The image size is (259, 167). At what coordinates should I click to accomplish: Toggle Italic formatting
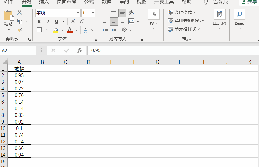(48, 22)
